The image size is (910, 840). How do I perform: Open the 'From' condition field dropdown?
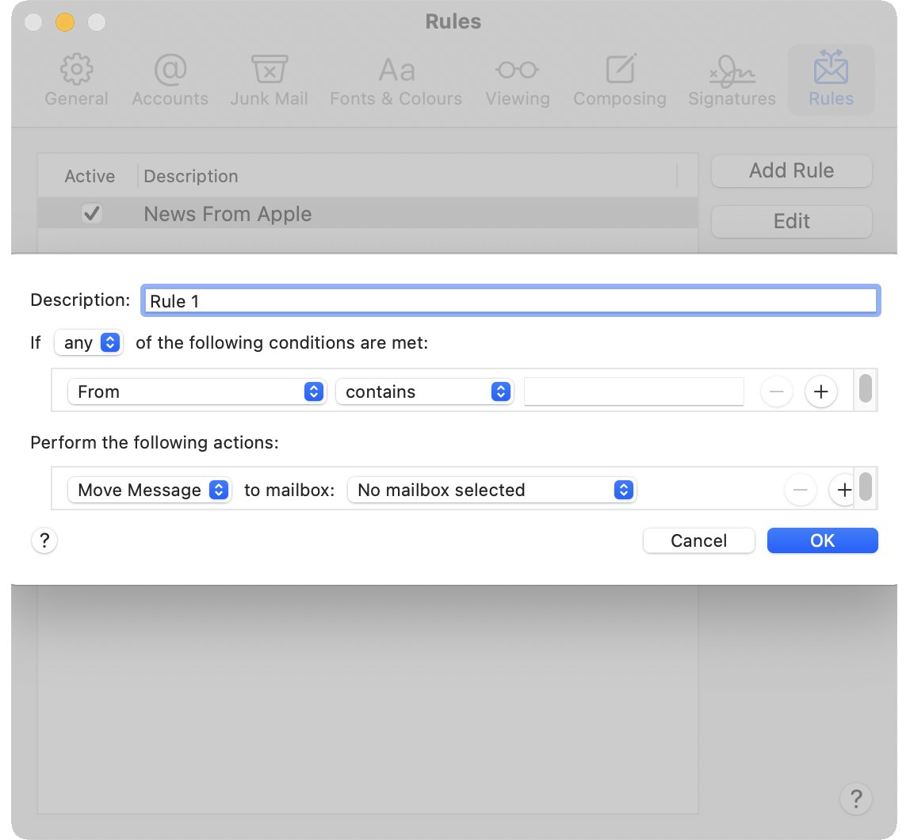pyautogui.click(x=197, y=391)
